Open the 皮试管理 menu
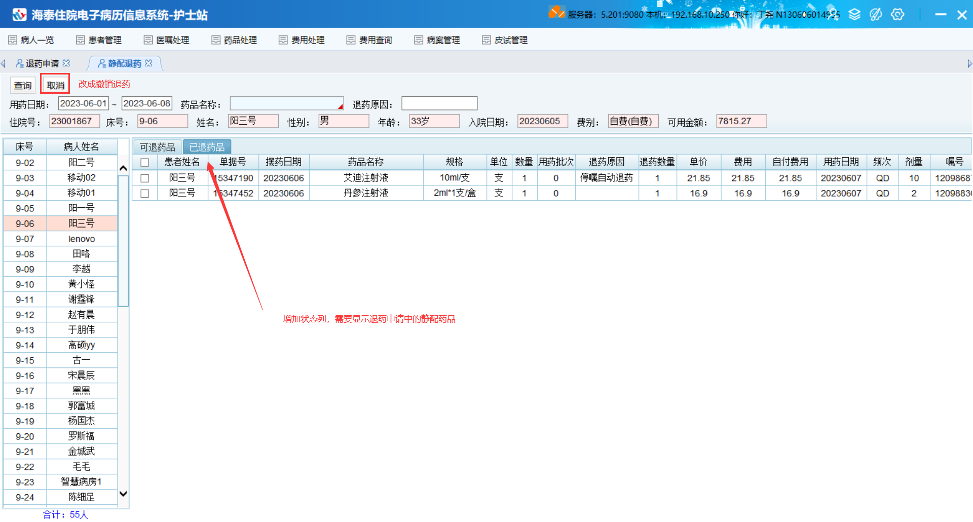Viewport: 973px width, 522px height. point(505,40)
